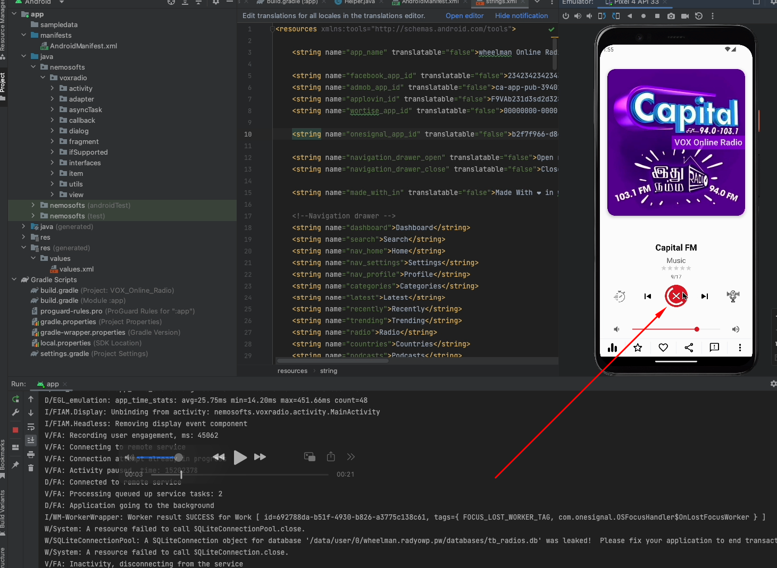The width and height of the screenshot is (777, 568).
Task: Favorite Capital FM with the heart icon
Action: 663,347
